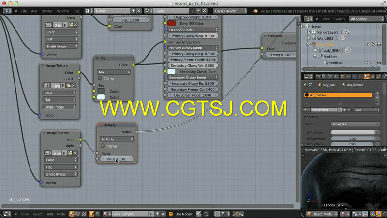Open Surface shader Arnold_Skin dropdown
The image size is (387, 218).
click(355, 124)
